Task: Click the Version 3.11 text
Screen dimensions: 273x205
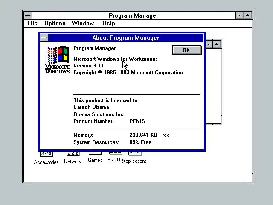Action: (88, 66)
